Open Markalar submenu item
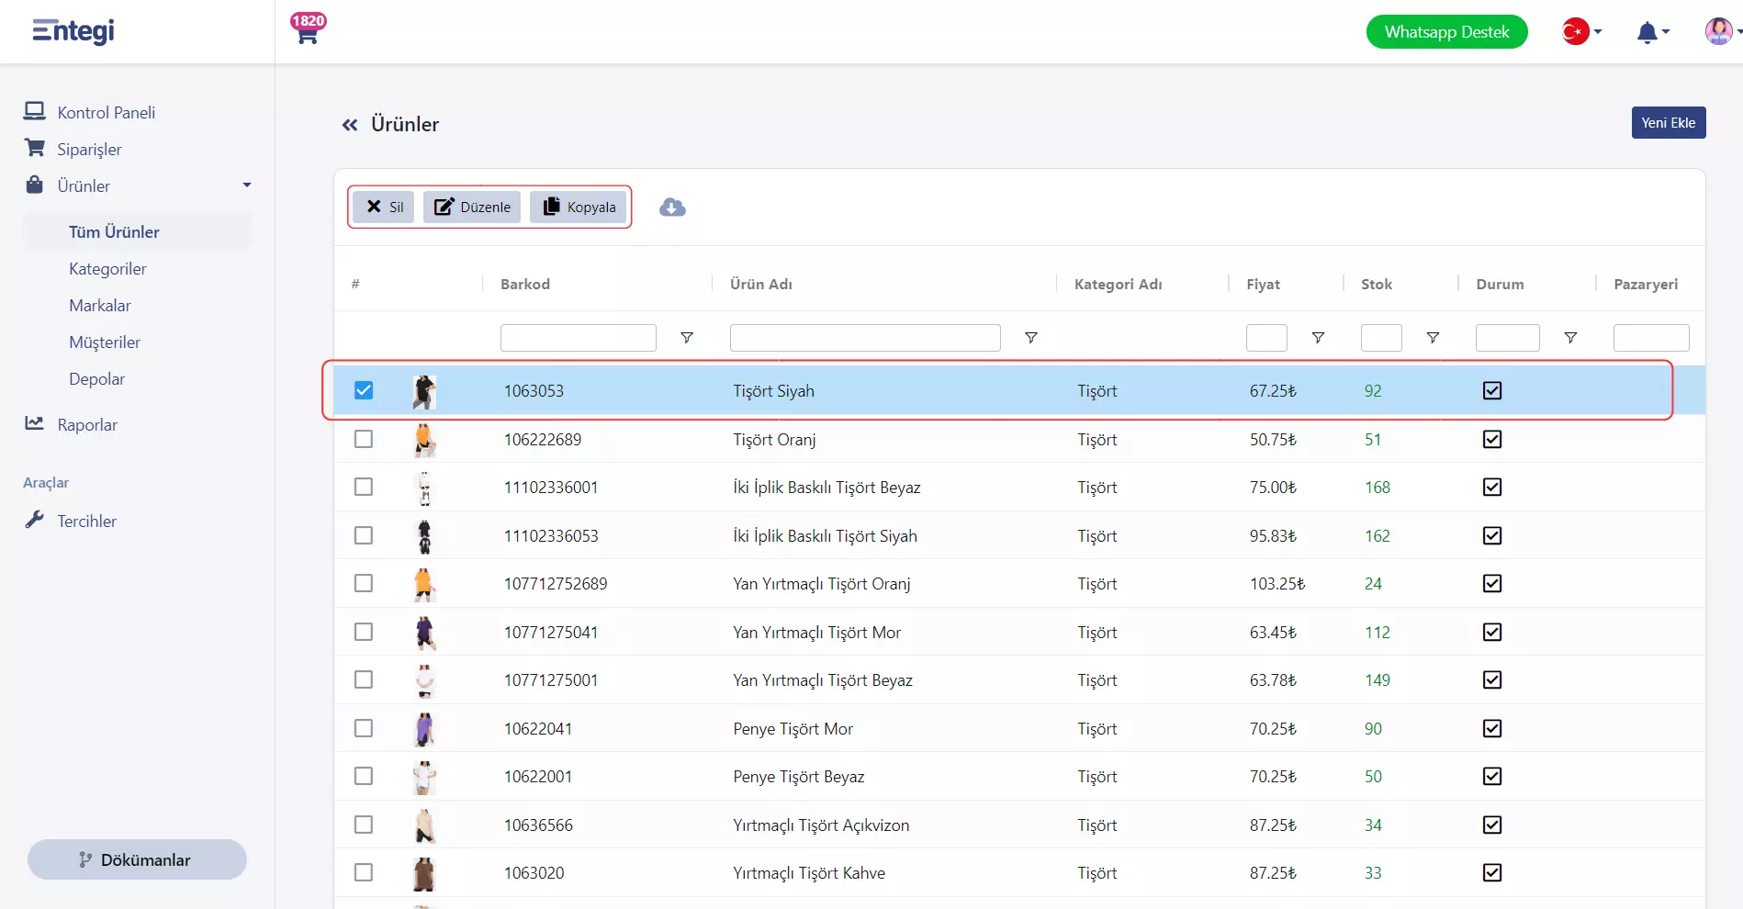1743x909 pixels. tap(100, 306)
